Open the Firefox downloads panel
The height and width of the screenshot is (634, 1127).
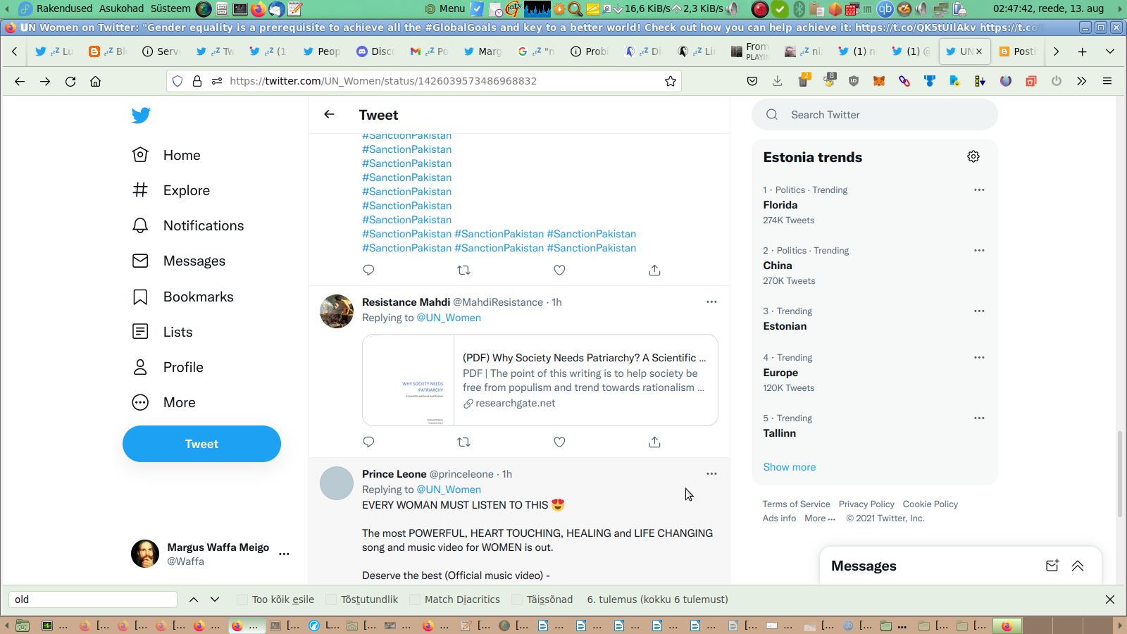pyautogui.click(x=778, y=81)
